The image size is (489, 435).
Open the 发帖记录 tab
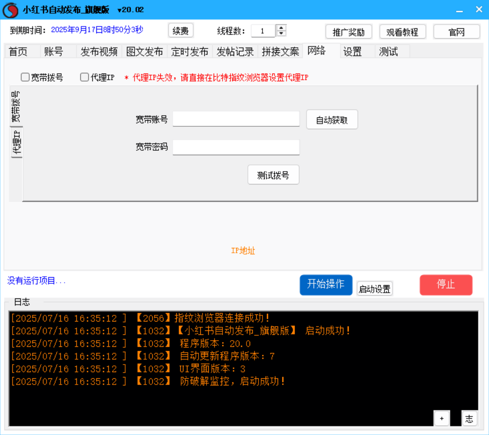click(x=235, y=51)
